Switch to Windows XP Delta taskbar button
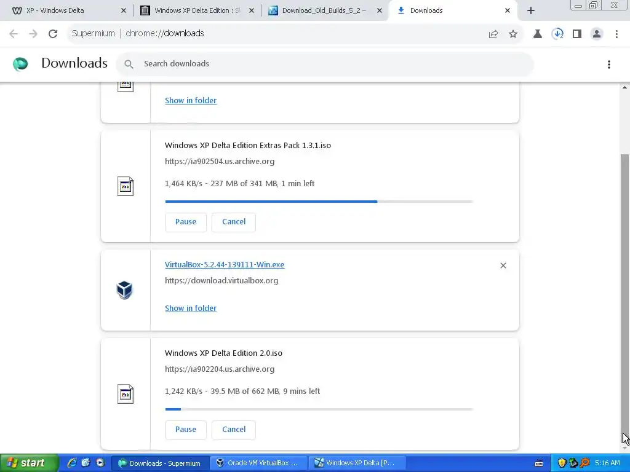This screenshot has height=472, width=630. (x=357, y=463)
